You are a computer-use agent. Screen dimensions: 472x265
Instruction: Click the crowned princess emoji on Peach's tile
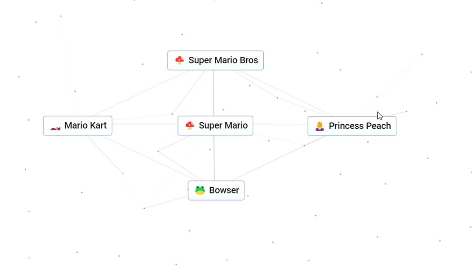(319, 126)
